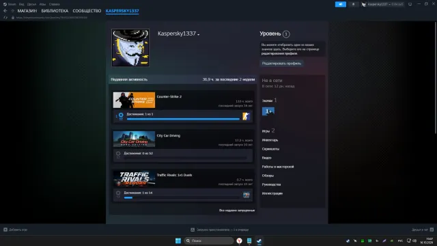The width and height of the screenshot is (437, 246).
Task: Expand the Kaspersky1337 name history arrow
Action: click(x=199, y=35)
